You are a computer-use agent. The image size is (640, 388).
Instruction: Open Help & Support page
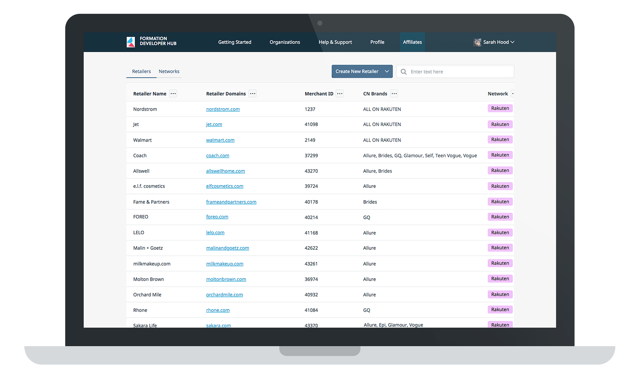point(335,42)
